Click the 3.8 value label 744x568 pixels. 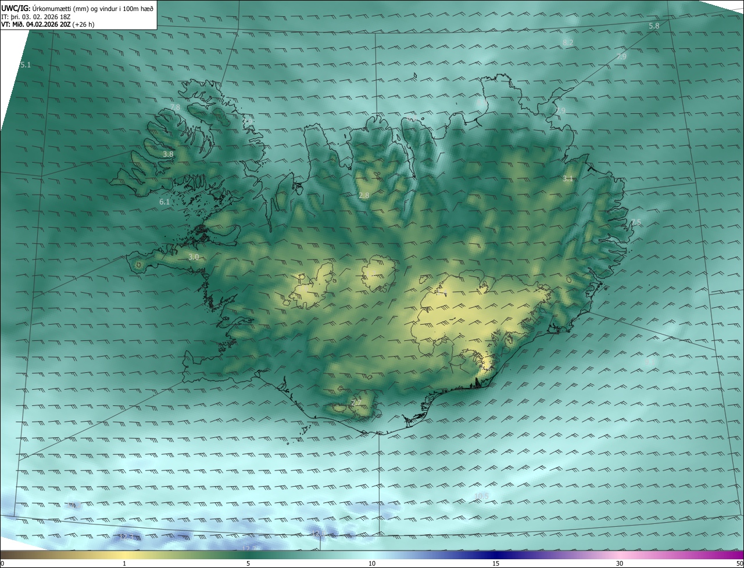tap(168, 154)
